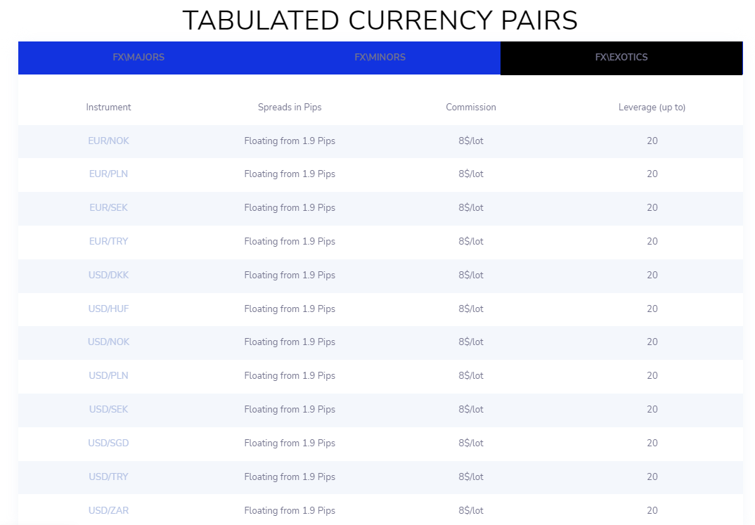
Task: Switch to the FX\MAJORS tab
Action: 138,58
